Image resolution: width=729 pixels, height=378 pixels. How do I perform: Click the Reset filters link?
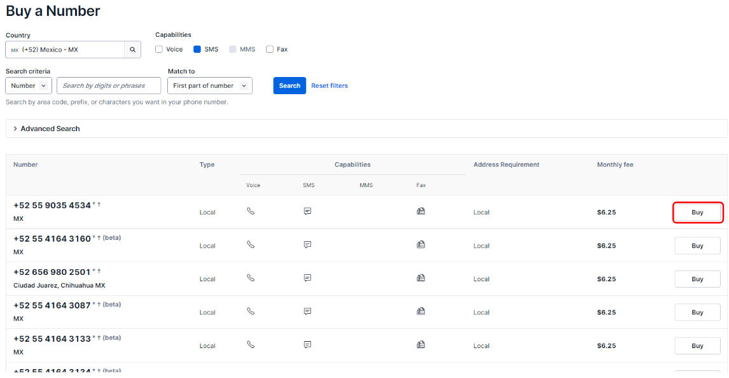pyautogui.click(x=330, y=86)
